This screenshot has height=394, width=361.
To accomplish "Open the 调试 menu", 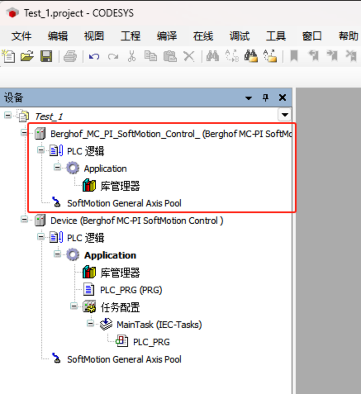I will 240,36.
